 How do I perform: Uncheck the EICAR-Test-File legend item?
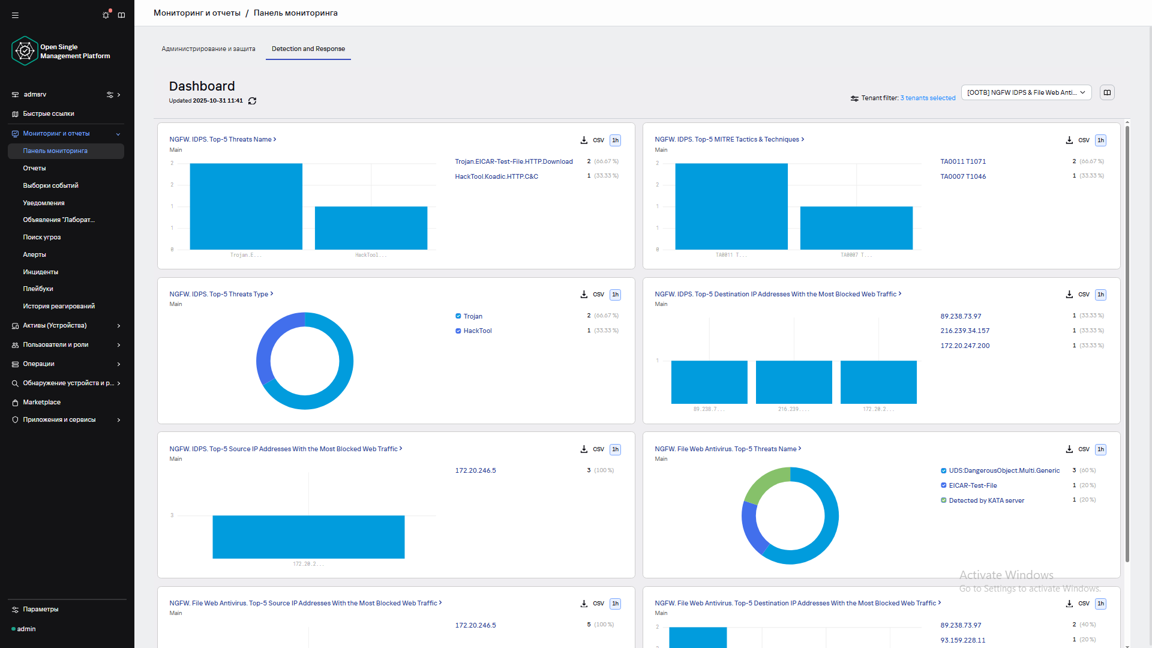click(944, 485)
